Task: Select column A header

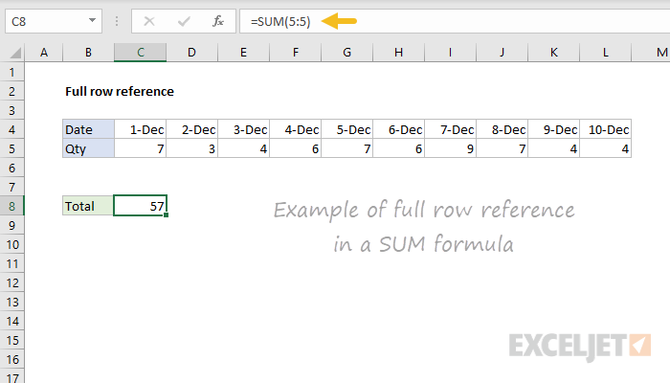Action: [44, 53]
